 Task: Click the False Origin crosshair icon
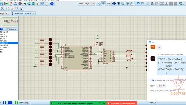109,4
